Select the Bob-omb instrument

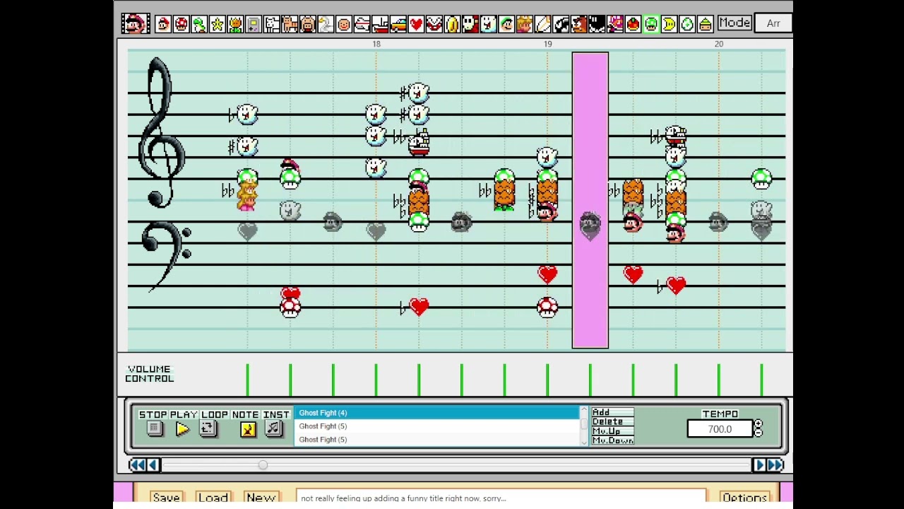pyautogui.click(x=597, y=25)
